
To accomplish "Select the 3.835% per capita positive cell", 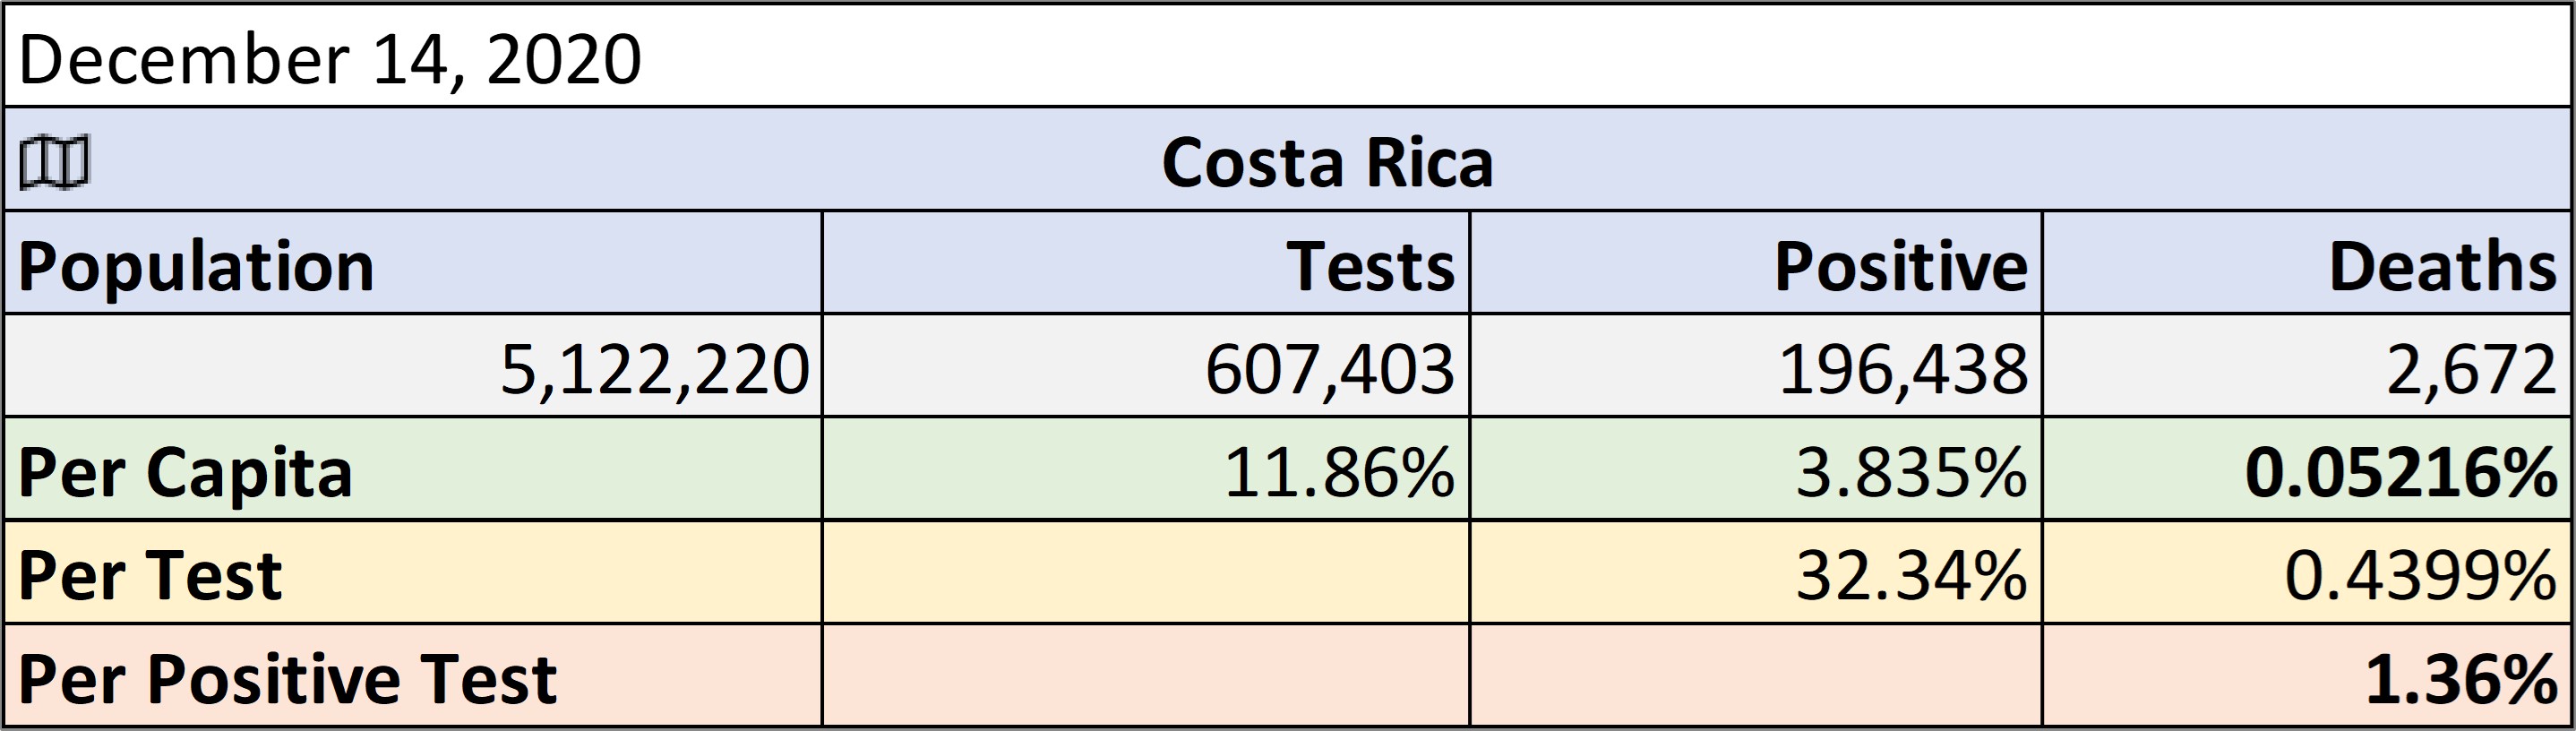I will click(x=1756, y=469).
